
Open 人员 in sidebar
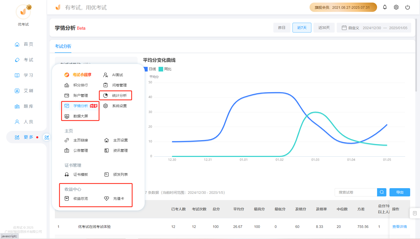[24, 122]
